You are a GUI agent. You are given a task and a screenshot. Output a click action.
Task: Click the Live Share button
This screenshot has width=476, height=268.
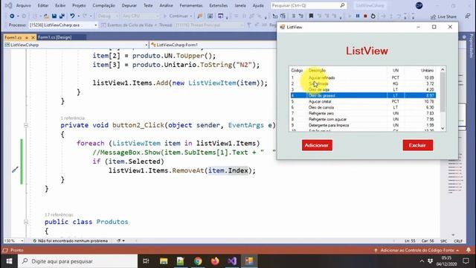click(443, 16)
